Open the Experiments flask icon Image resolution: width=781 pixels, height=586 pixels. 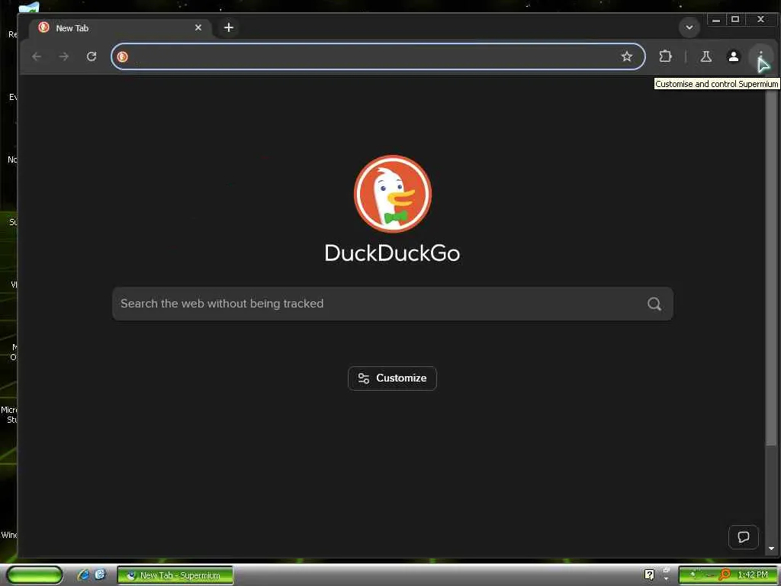705,56
